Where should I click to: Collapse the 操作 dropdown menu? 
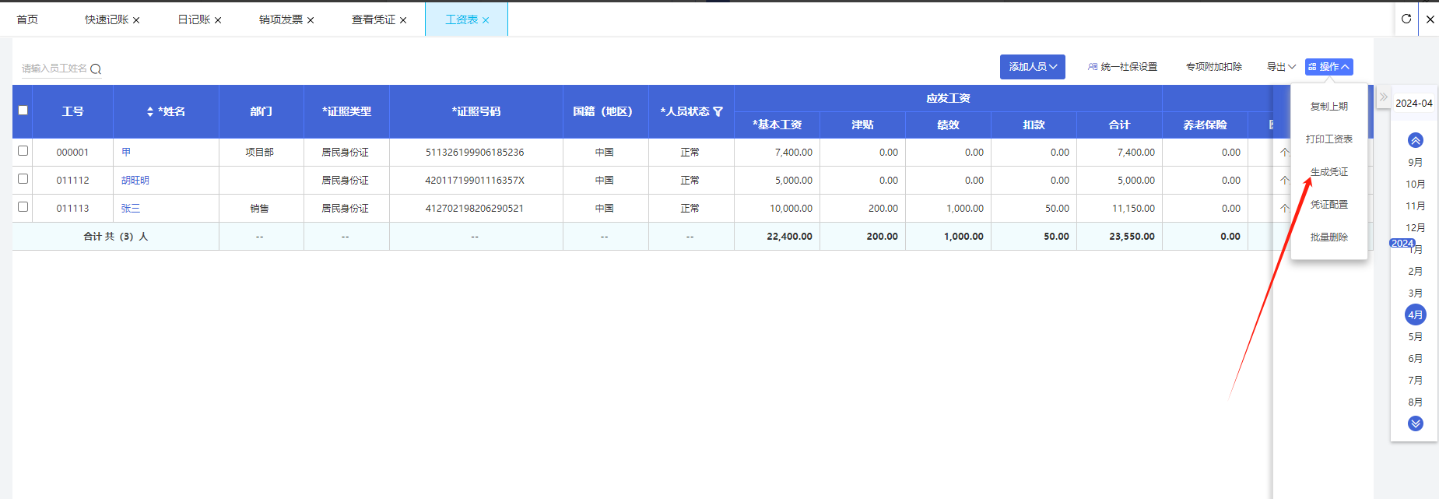click(1329, 67)
